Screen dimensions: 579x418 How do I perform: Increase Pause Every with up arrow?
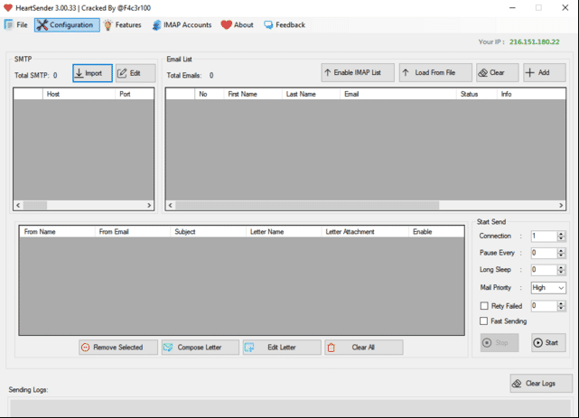[561, 250]
